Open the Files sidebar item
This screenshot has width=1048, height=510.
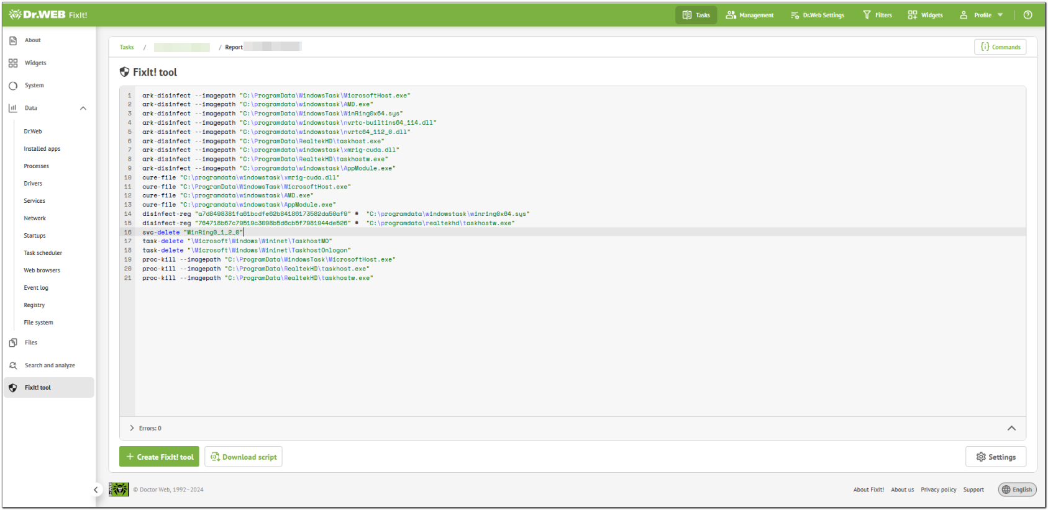pos(31,342)
